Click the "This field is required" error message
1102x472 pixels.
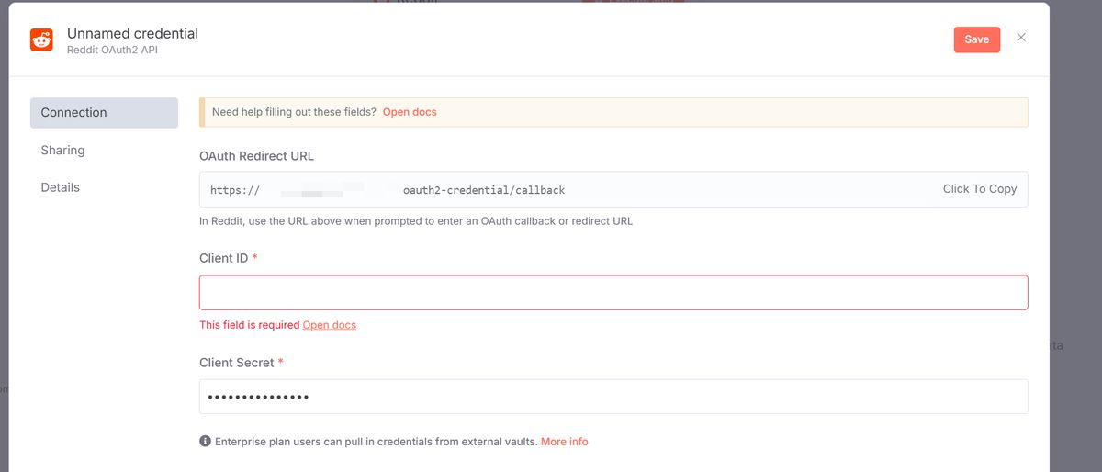click(x=249, y=325)
